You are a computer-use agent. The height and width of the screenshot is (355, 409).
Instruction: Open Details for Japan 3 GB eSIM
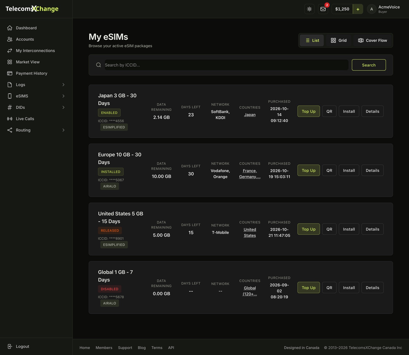tap(372, 111)
